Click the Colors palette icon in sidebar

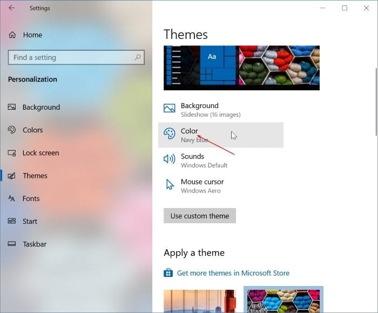pos(12,130)
